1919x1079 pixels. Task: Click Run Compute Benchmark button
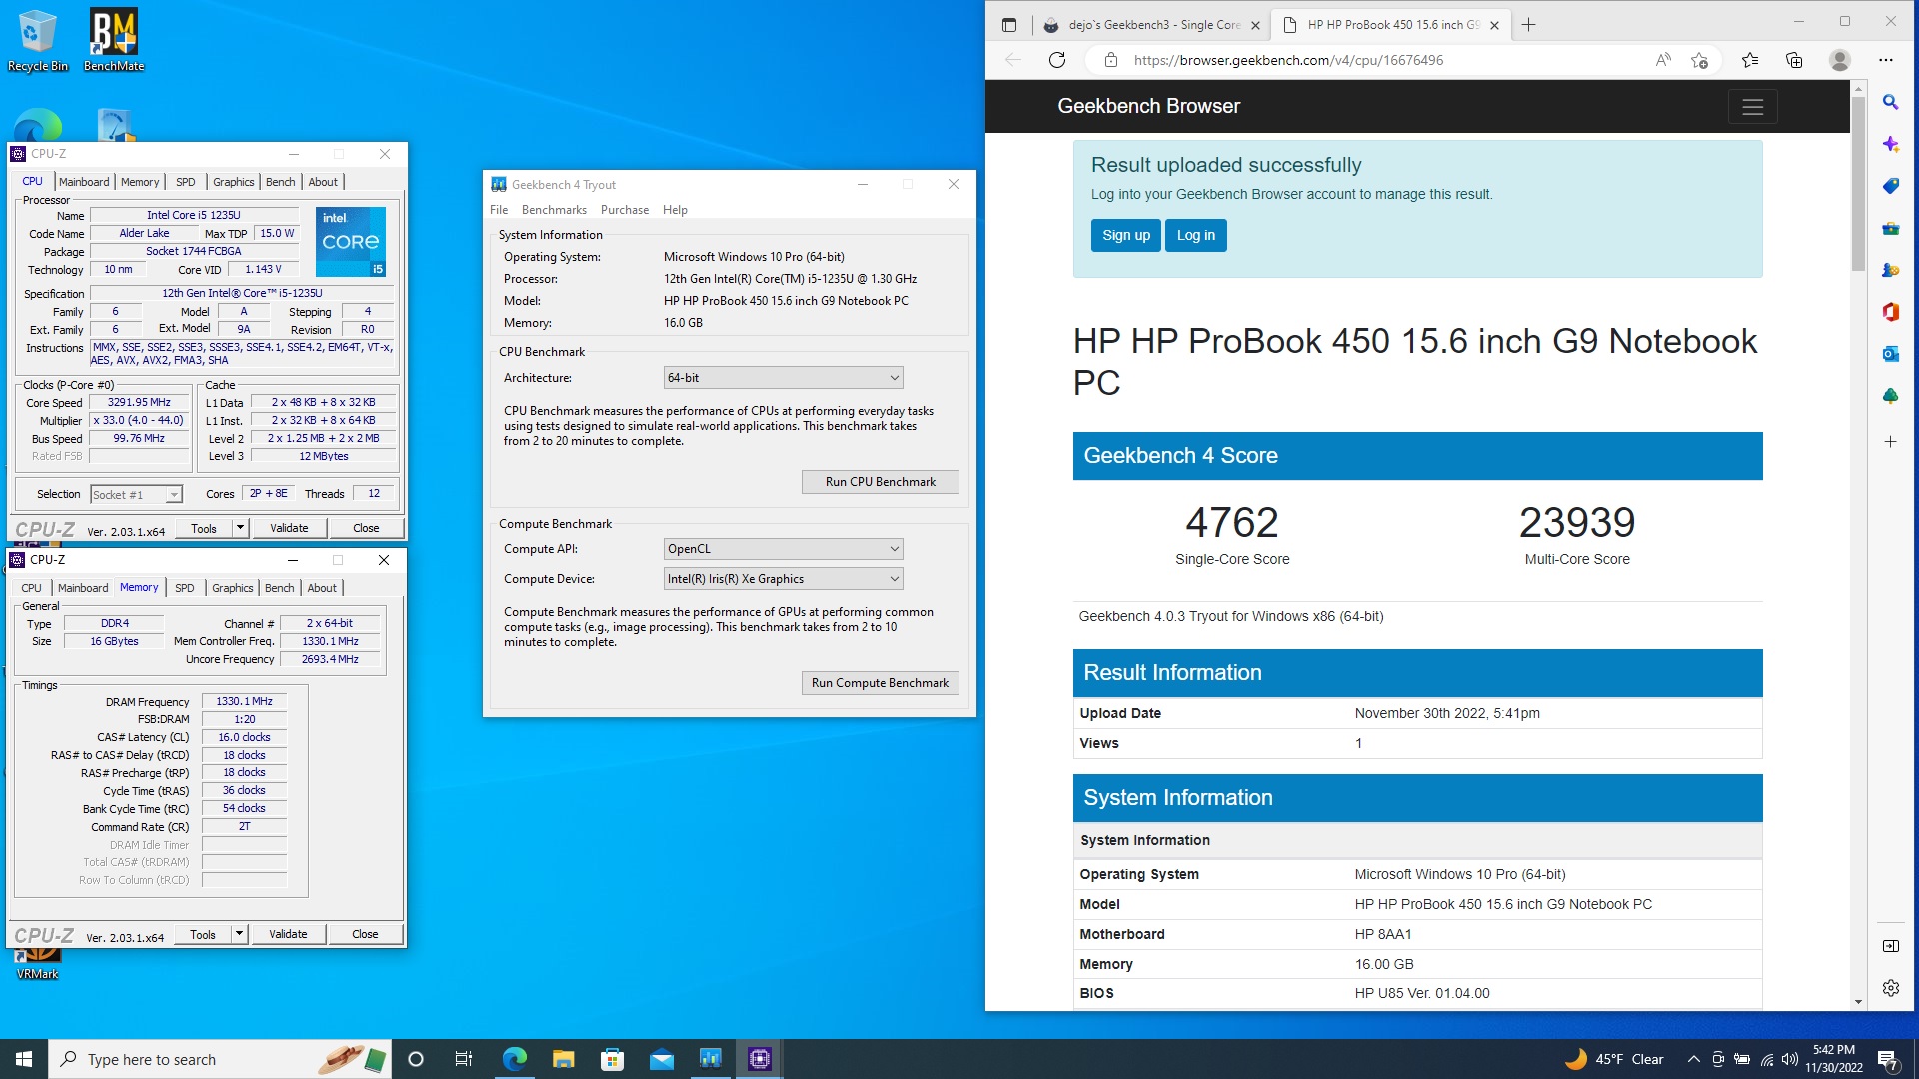[x=880, y=683]
